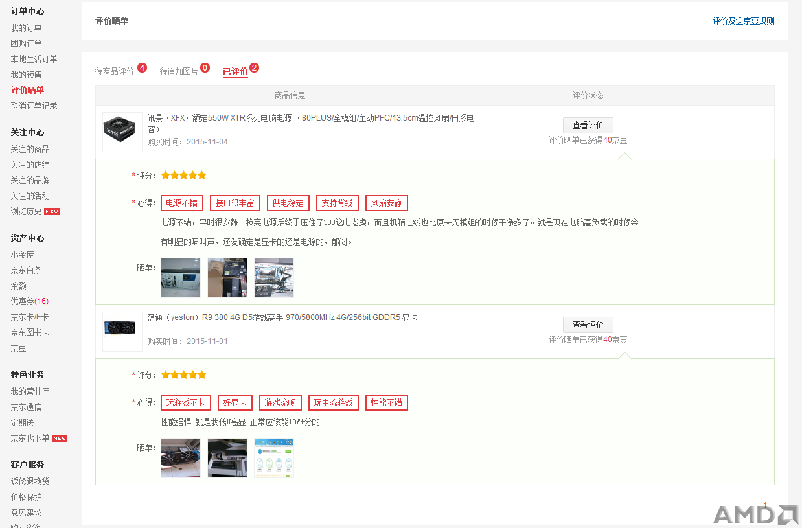
Task: Select the 已评价 tab
Action: click(235, 71)
